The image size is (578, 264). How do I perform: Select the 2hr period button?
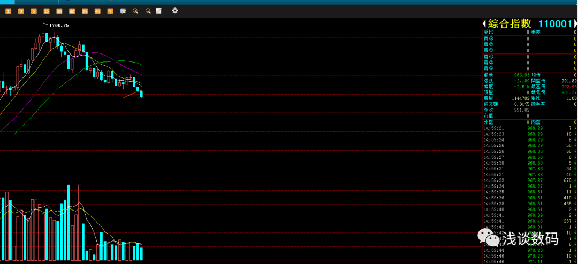pyautogui.click(x=85, y=11)
